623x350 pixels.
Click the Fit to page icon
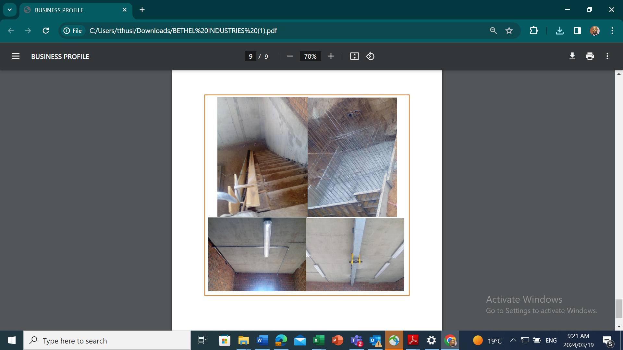coord(354,56)
